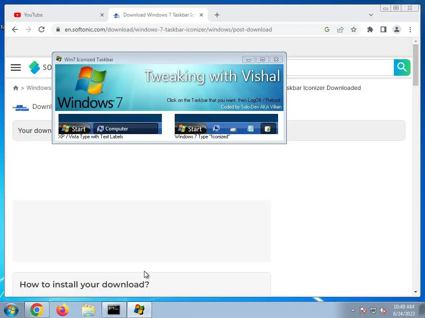Click the Softonic search input field
The image size is (425, 318).
click(340, 67)
